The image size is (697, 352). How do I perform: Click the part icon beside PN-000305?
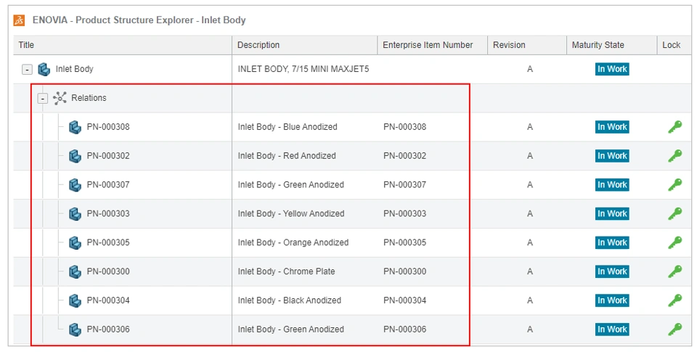pos(75,242)
